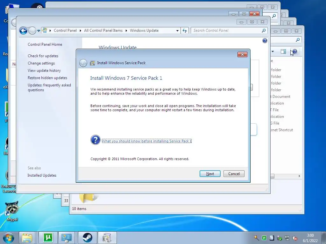Click the Safely Remove Hardware tray icon
The height and width of the screenshot is (244, 326).
[280, 238]
